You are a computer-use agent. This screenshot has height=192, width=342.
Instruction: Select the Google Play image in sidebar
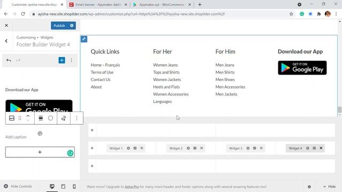coord(39,106)
